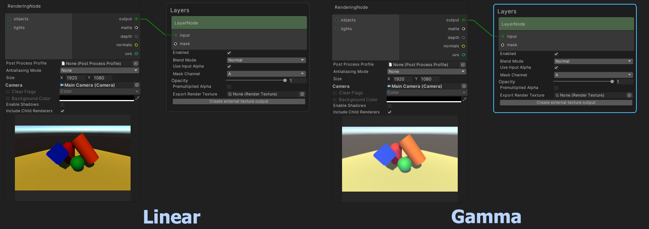Click the Size X field in right RenderingNode
This screenshot has width=649, height=229.
coord(402,79)
